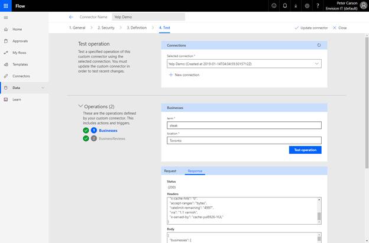This screenshot has height=243, width=369.
Task: Click the Data sidebar icon
Action: pos(6,88)
